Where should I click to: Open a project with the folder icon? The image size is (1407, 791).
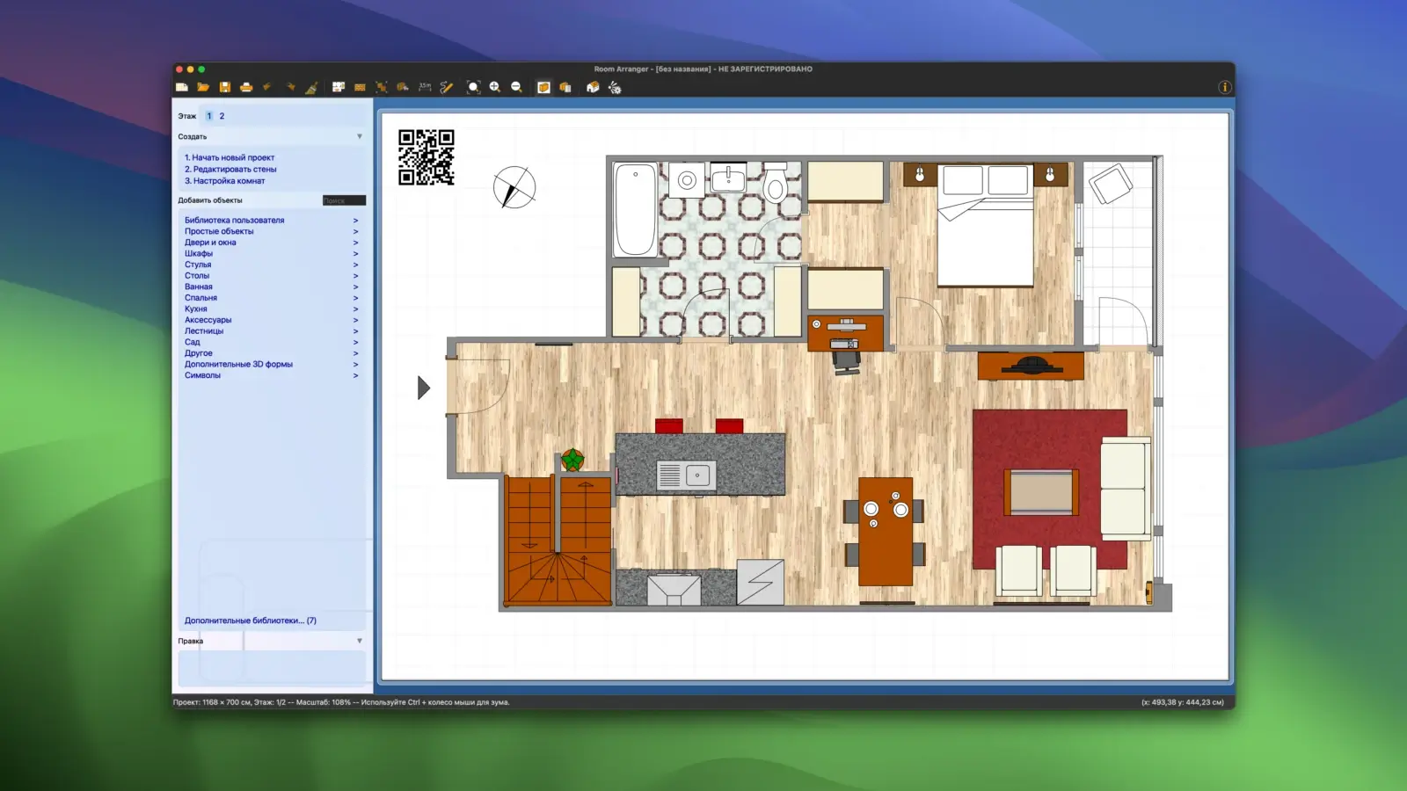[x=203, y=87]
